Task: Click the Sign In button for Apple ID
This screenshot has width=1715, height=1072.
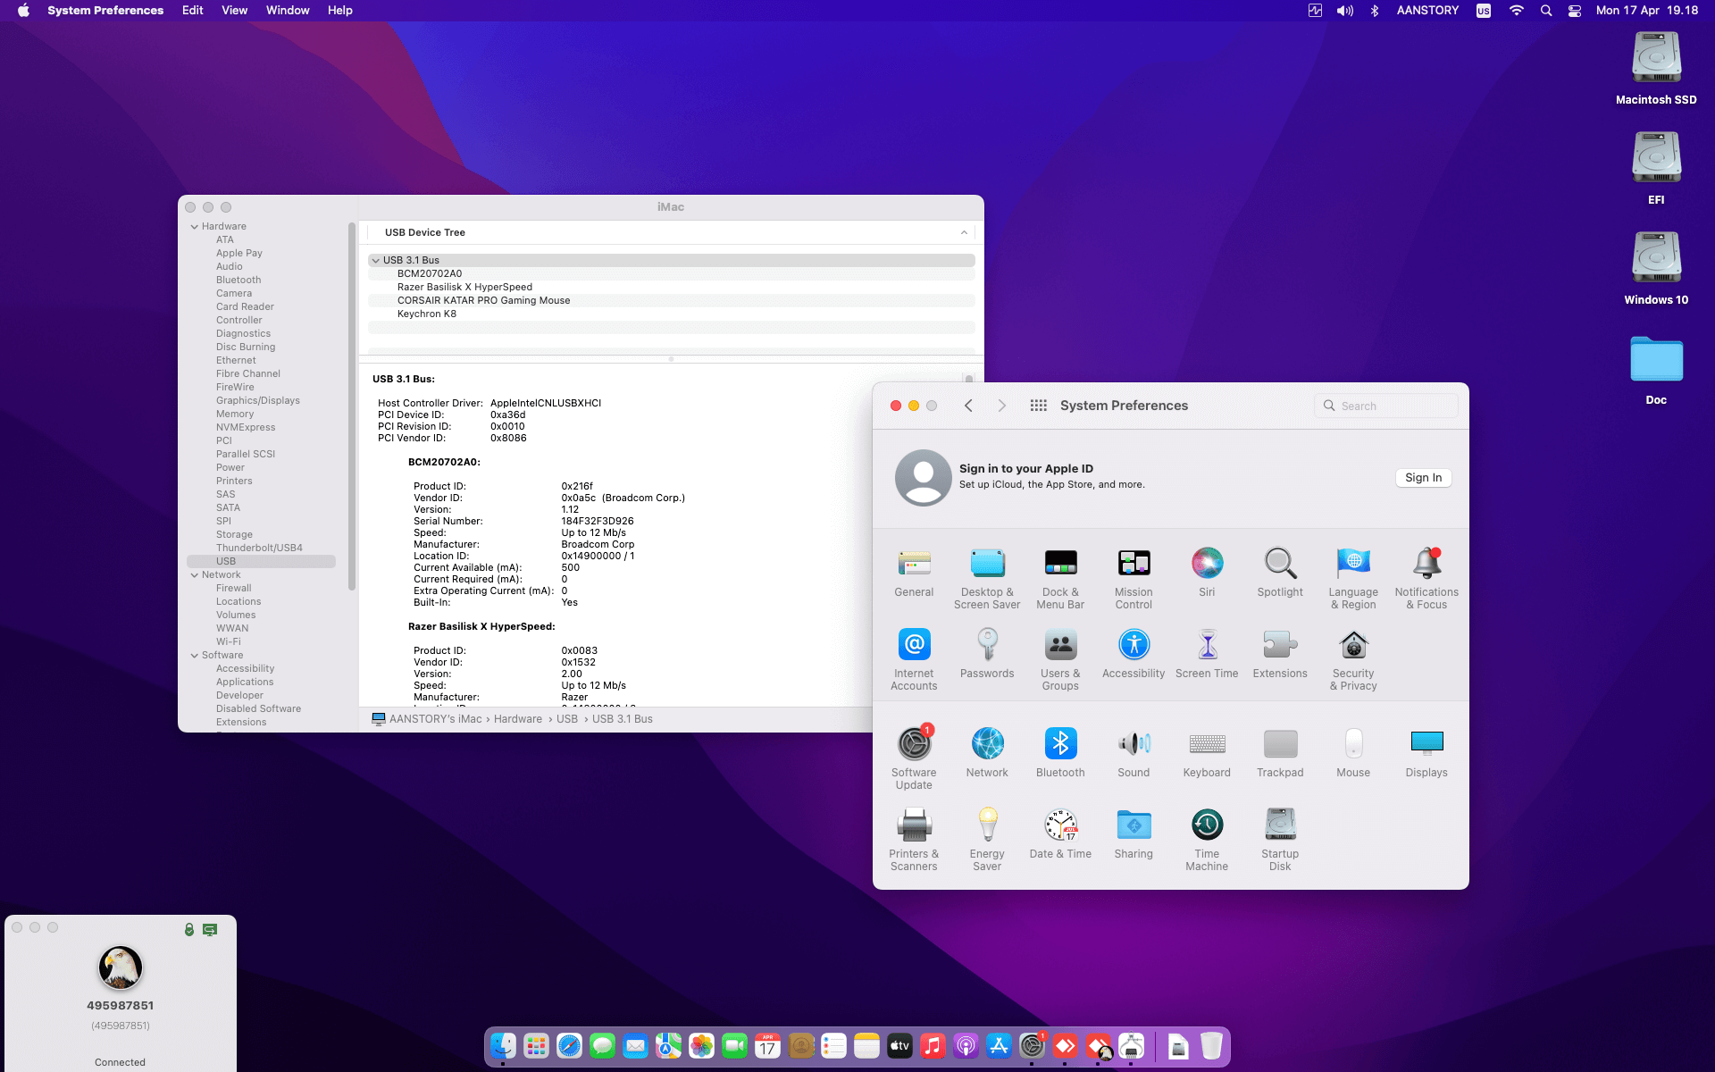Action: click(1422, 478)
